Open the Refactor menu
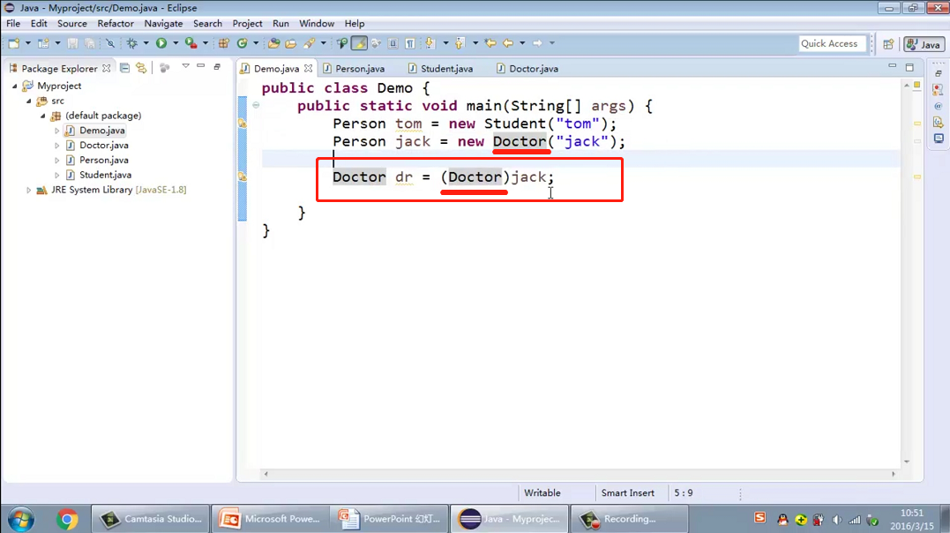The image size is (950, 533). 116,24
